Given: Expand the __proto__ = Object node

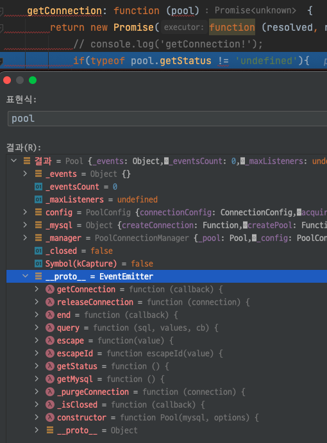Looking at the screenshot, I should [37, 430].
